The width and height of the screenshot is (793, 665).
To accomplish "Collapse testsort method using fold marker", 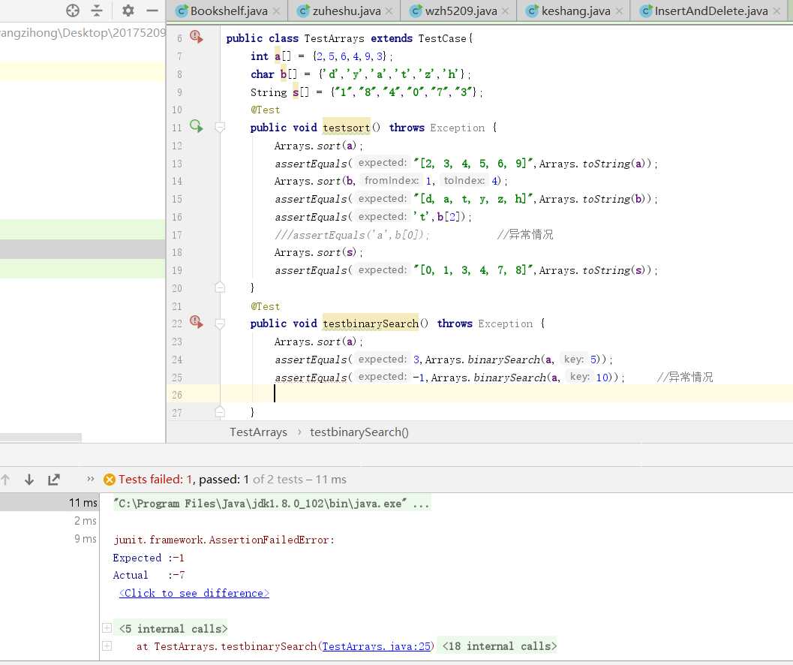I will [220, 128].
